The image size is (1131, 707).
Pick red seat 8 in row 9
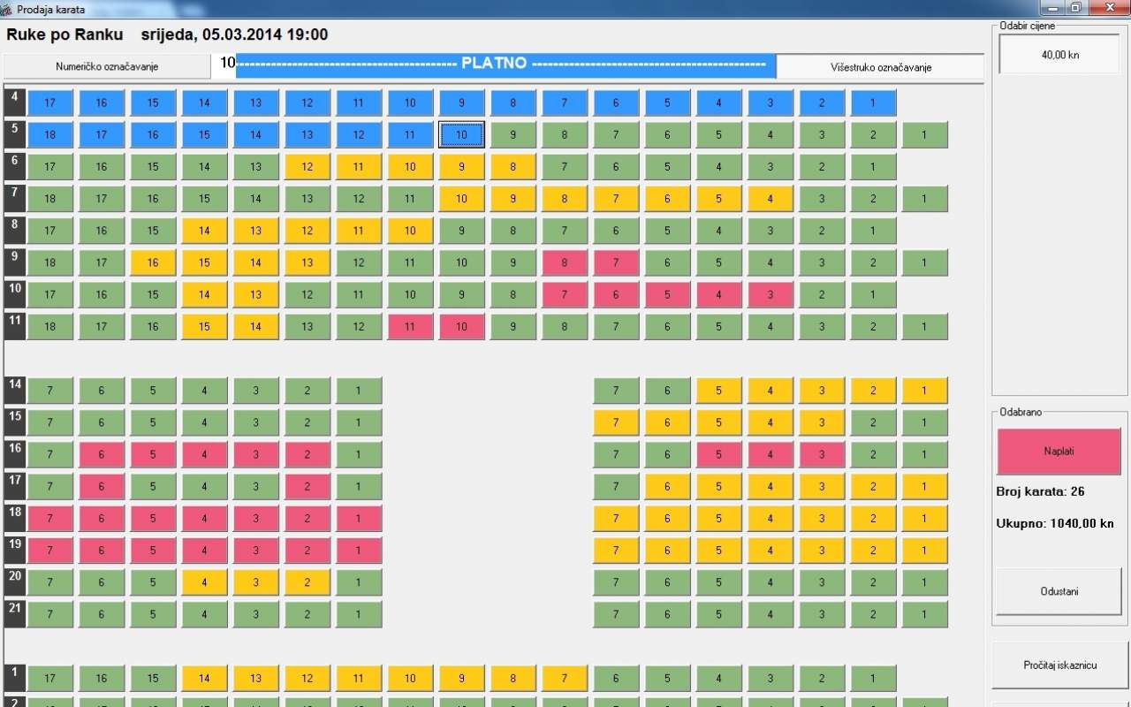click(x=564, y=262)
